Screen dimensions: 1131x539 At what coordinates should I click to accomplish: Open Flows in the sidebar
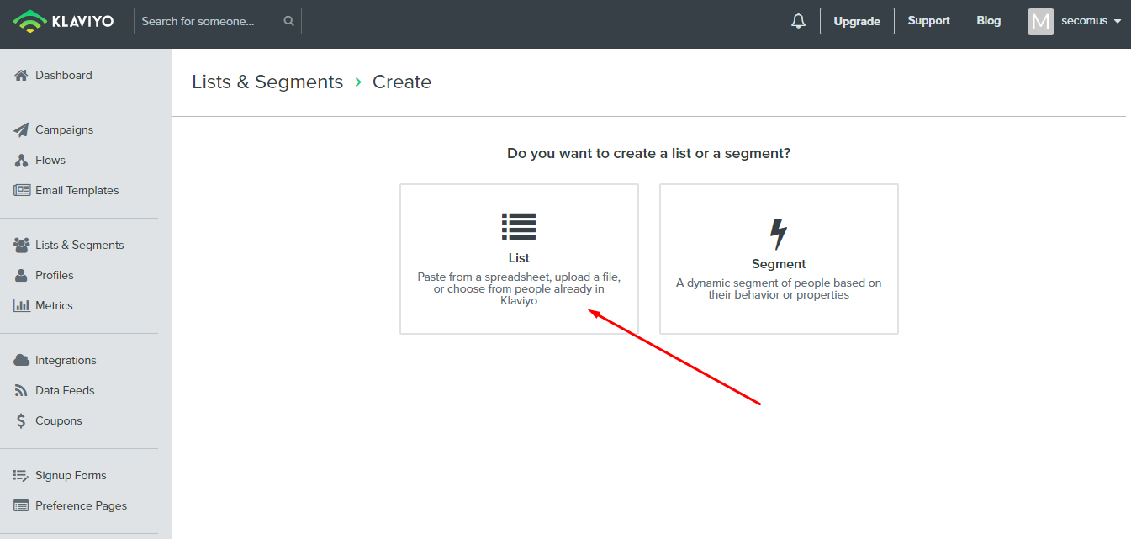click(50, 160)
